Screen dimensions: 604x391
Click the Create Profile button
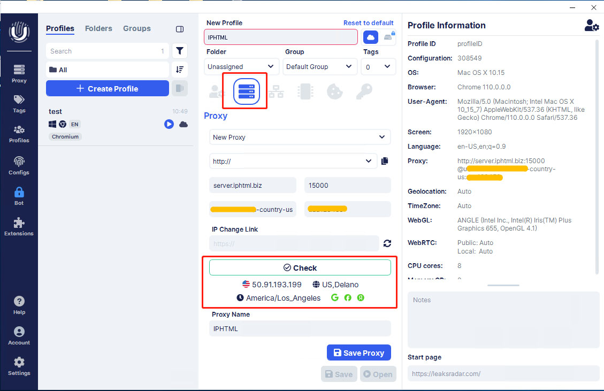point(107,89)
